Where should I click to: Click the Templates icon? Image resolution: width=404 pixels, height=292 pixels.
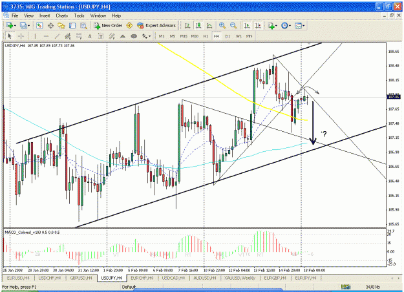pyautogui.click(x=298, y=25)
